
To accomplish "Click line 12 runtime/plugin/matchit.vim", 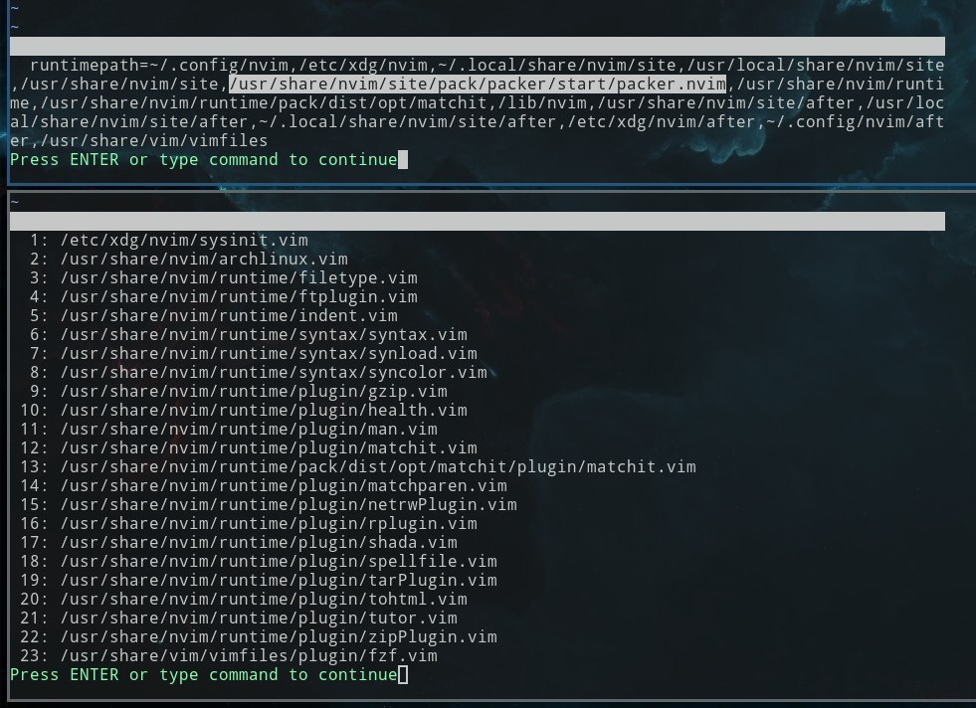I will [x=269, y=447].
